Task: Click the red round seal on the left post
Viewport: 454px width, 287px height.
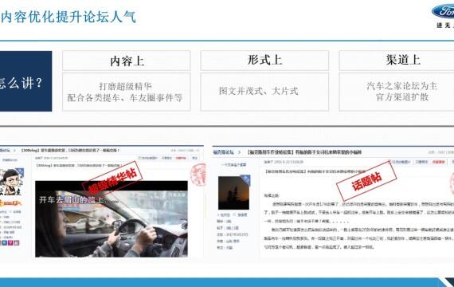Action: point(198,175)
